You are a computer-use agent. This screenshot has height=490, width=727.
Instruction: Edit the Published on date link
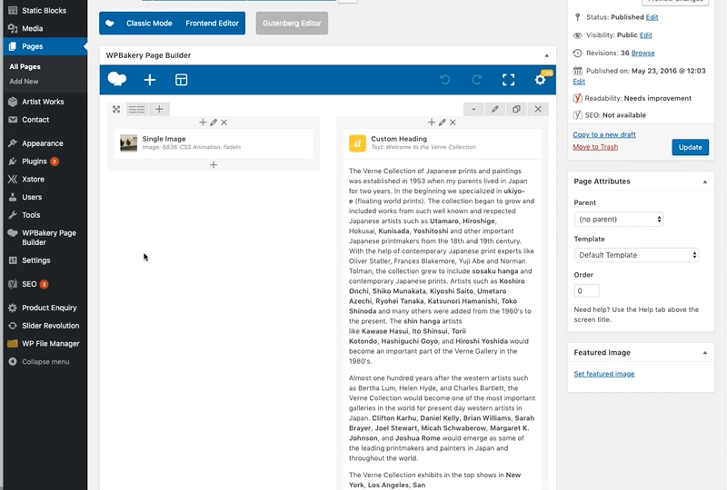(579, 82)
